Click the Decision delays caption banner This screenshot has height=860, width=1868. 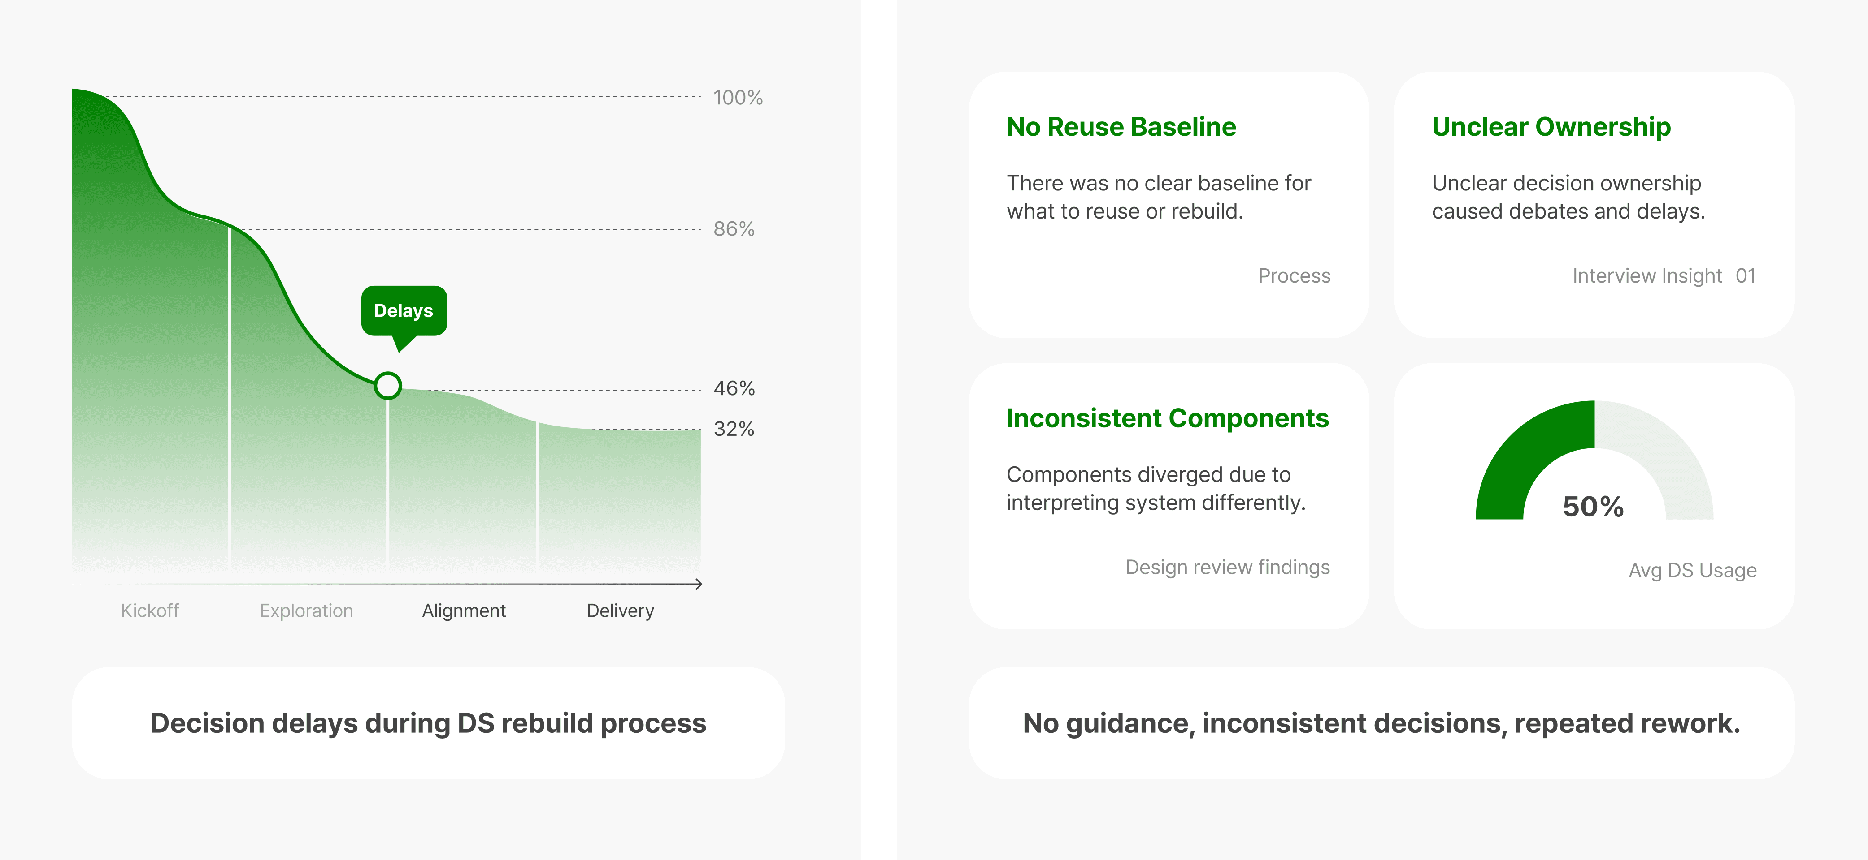click(428, 723)
